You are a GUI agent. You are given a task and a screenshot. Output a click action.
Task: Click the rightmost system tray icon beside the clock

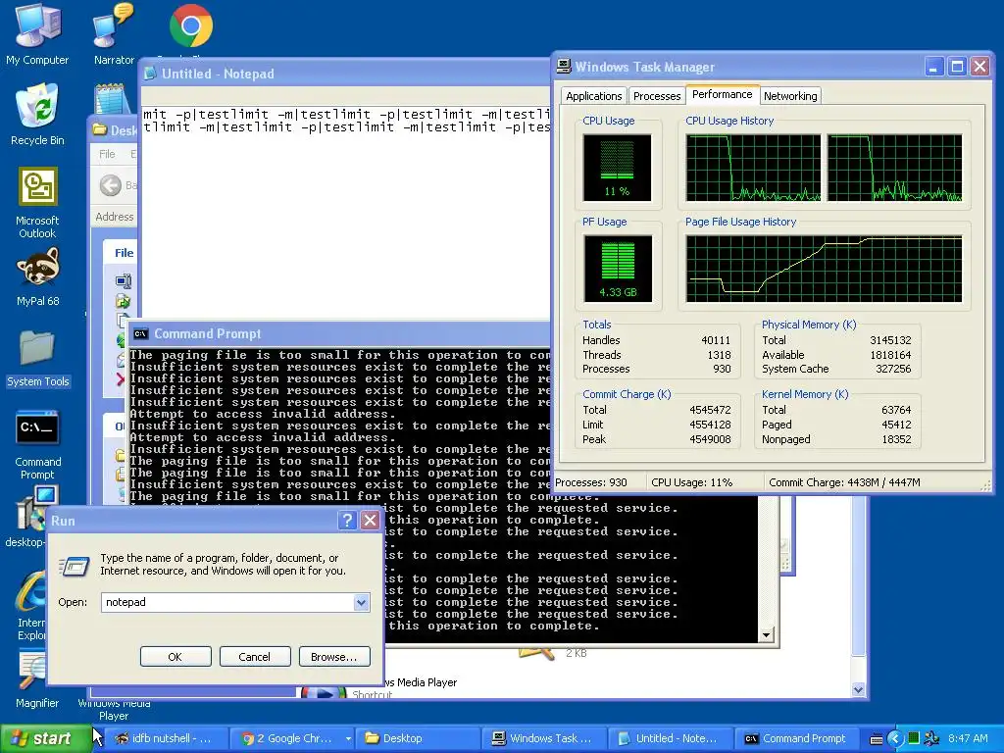(932, 738)
